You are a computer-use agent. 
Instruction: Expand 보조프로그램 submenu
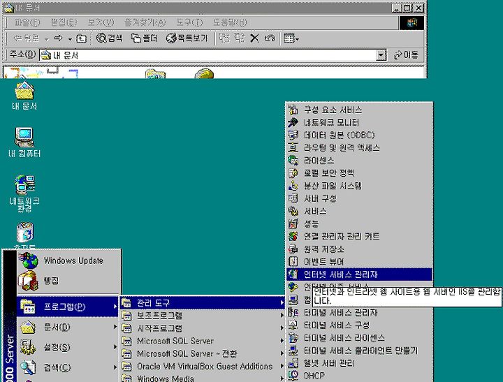coord(203,315)
